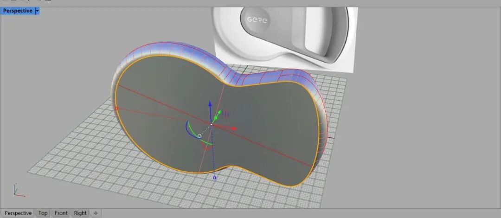Switch to the Top viewport tab

click(43, 213)
